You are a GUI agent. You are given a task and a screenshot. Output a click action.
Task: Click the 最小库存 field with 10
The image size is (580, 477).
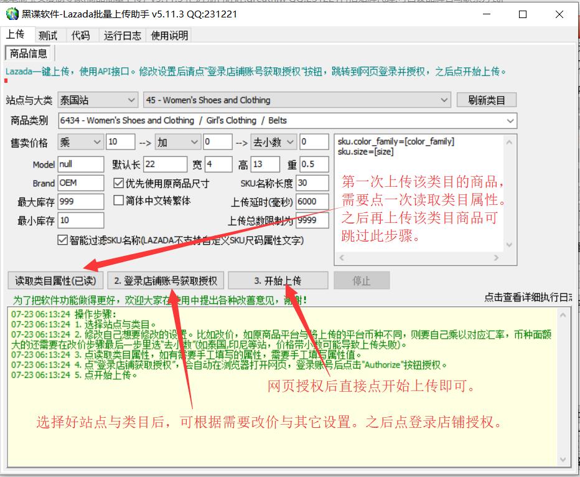(81, 220)
